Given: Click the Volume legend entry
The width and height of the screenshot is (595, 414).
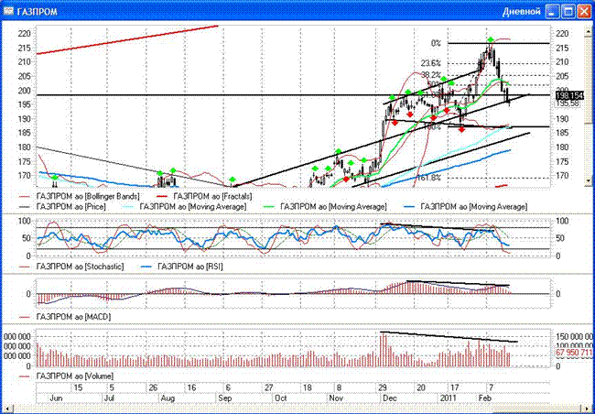Looking at the screenshot, I should 67,376.
